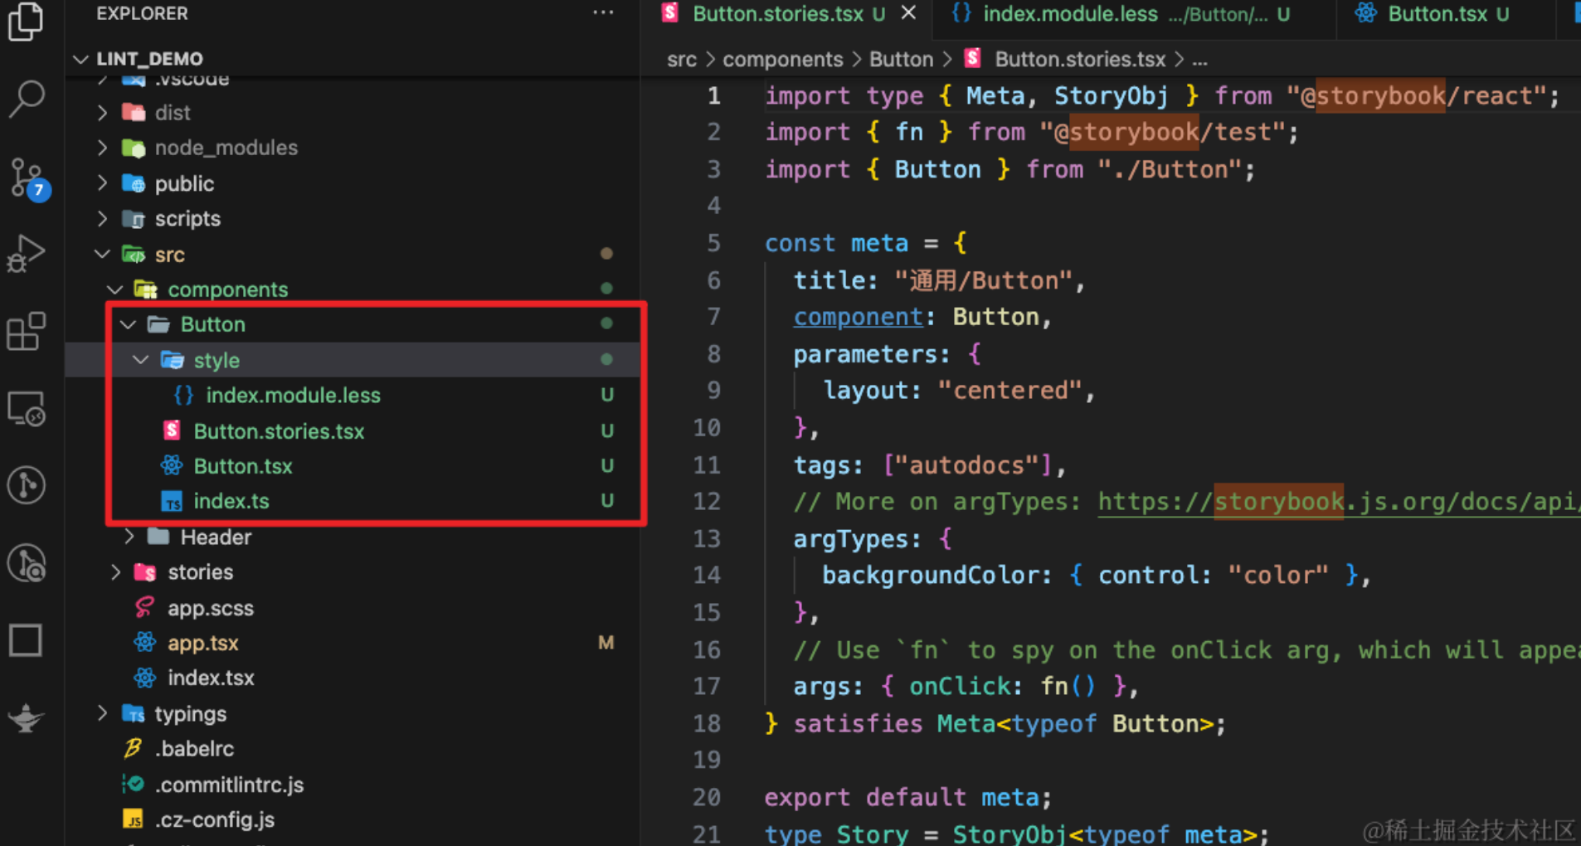Open Button.stories.tsx in the file tree
The image size is (1581, 846).
click(x=279, y=431)
